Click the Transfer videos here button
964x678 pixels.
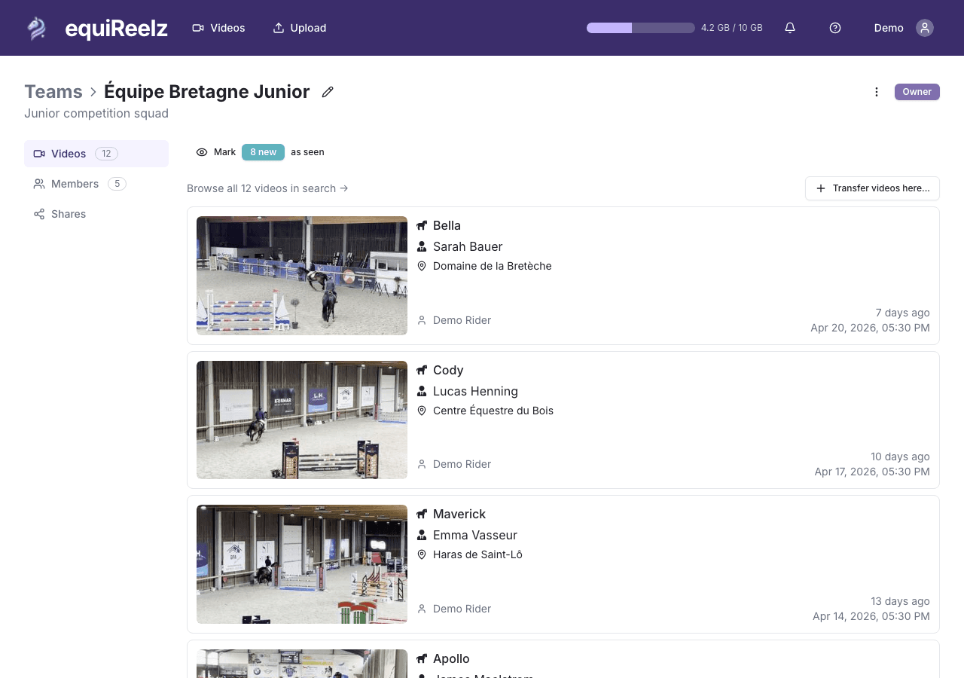872,188
